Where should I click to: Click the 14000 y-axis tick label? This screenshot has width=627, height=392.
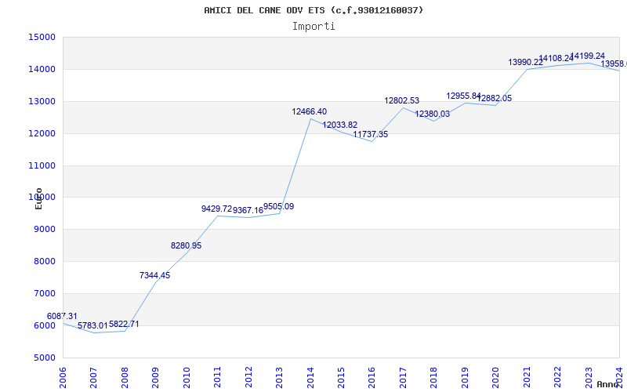[42, 70]
